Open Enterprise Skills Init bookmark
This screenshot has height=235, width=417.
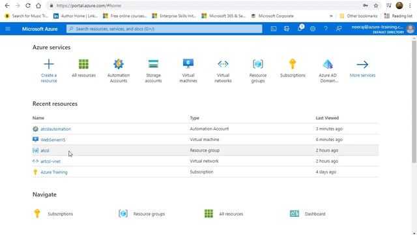pyautogui.click(x=174, y=16)
